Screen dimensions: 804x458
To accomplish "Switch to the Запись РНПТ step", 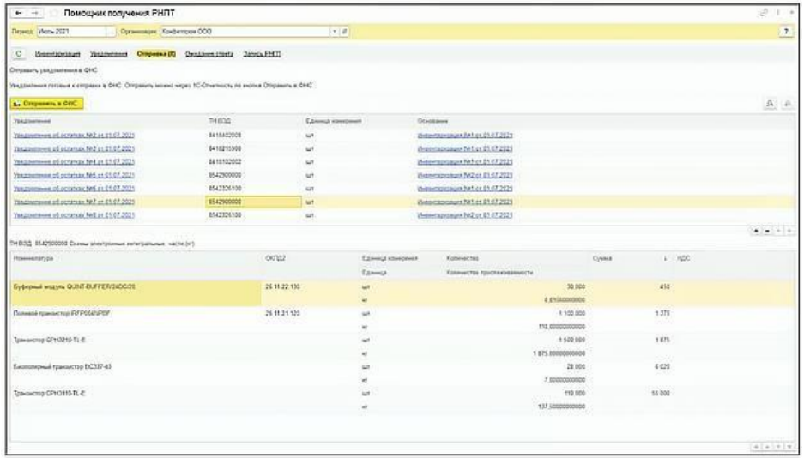I will (262, 54).
